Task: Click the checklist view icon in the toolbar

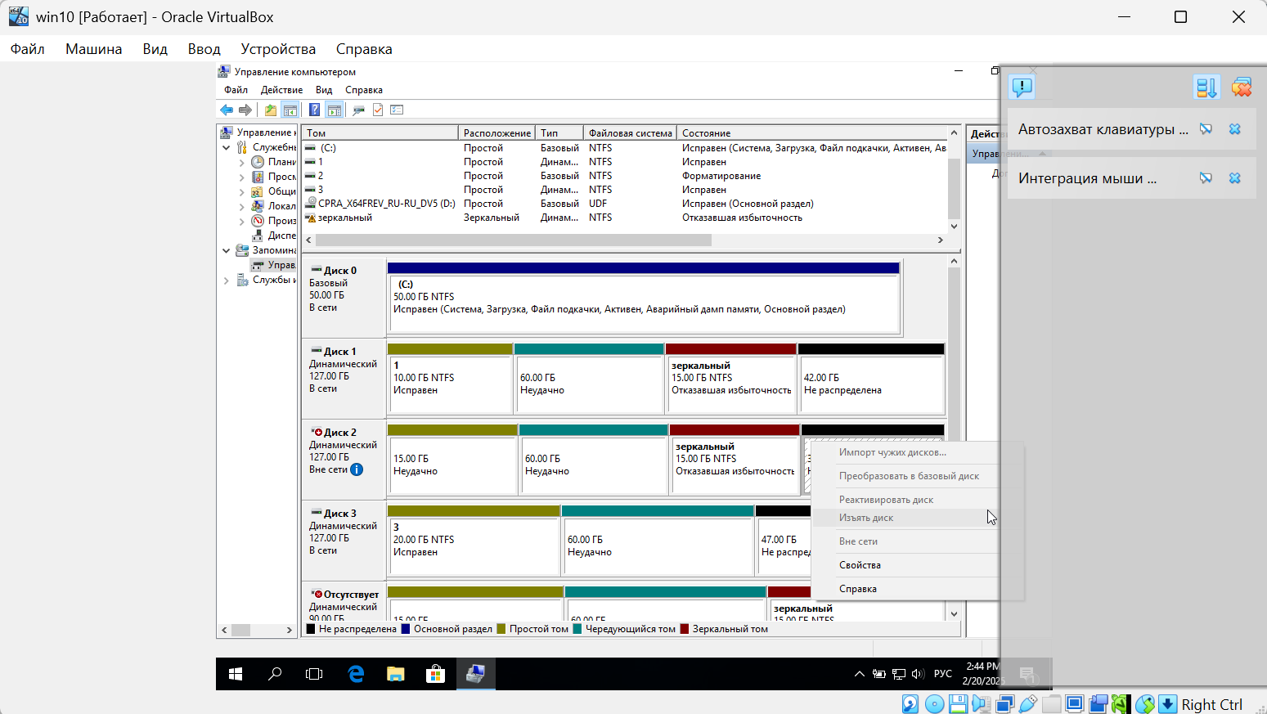Action: (x=398, y=110)
